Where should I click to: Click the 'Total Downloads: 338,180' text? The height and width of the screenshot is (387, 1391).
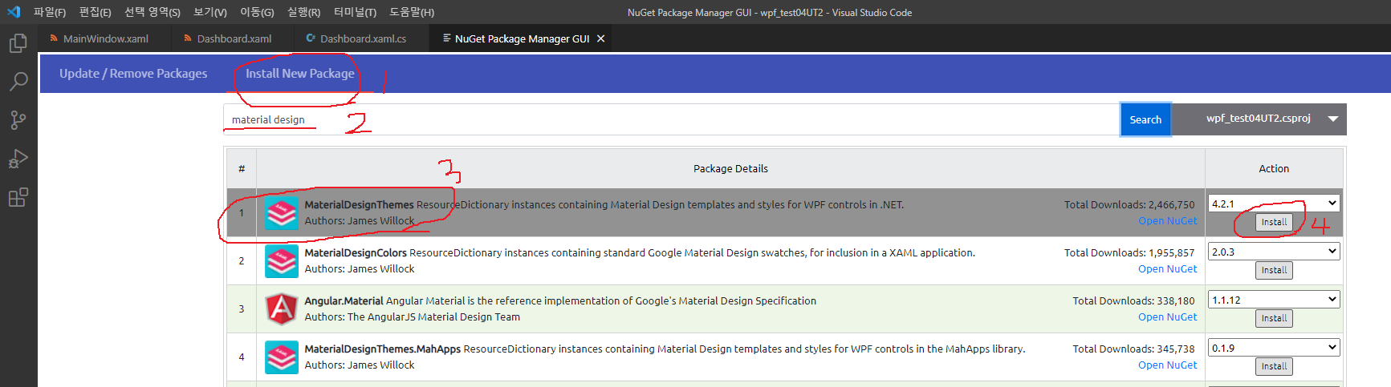pyautogui.click(x=1133, y=301)
